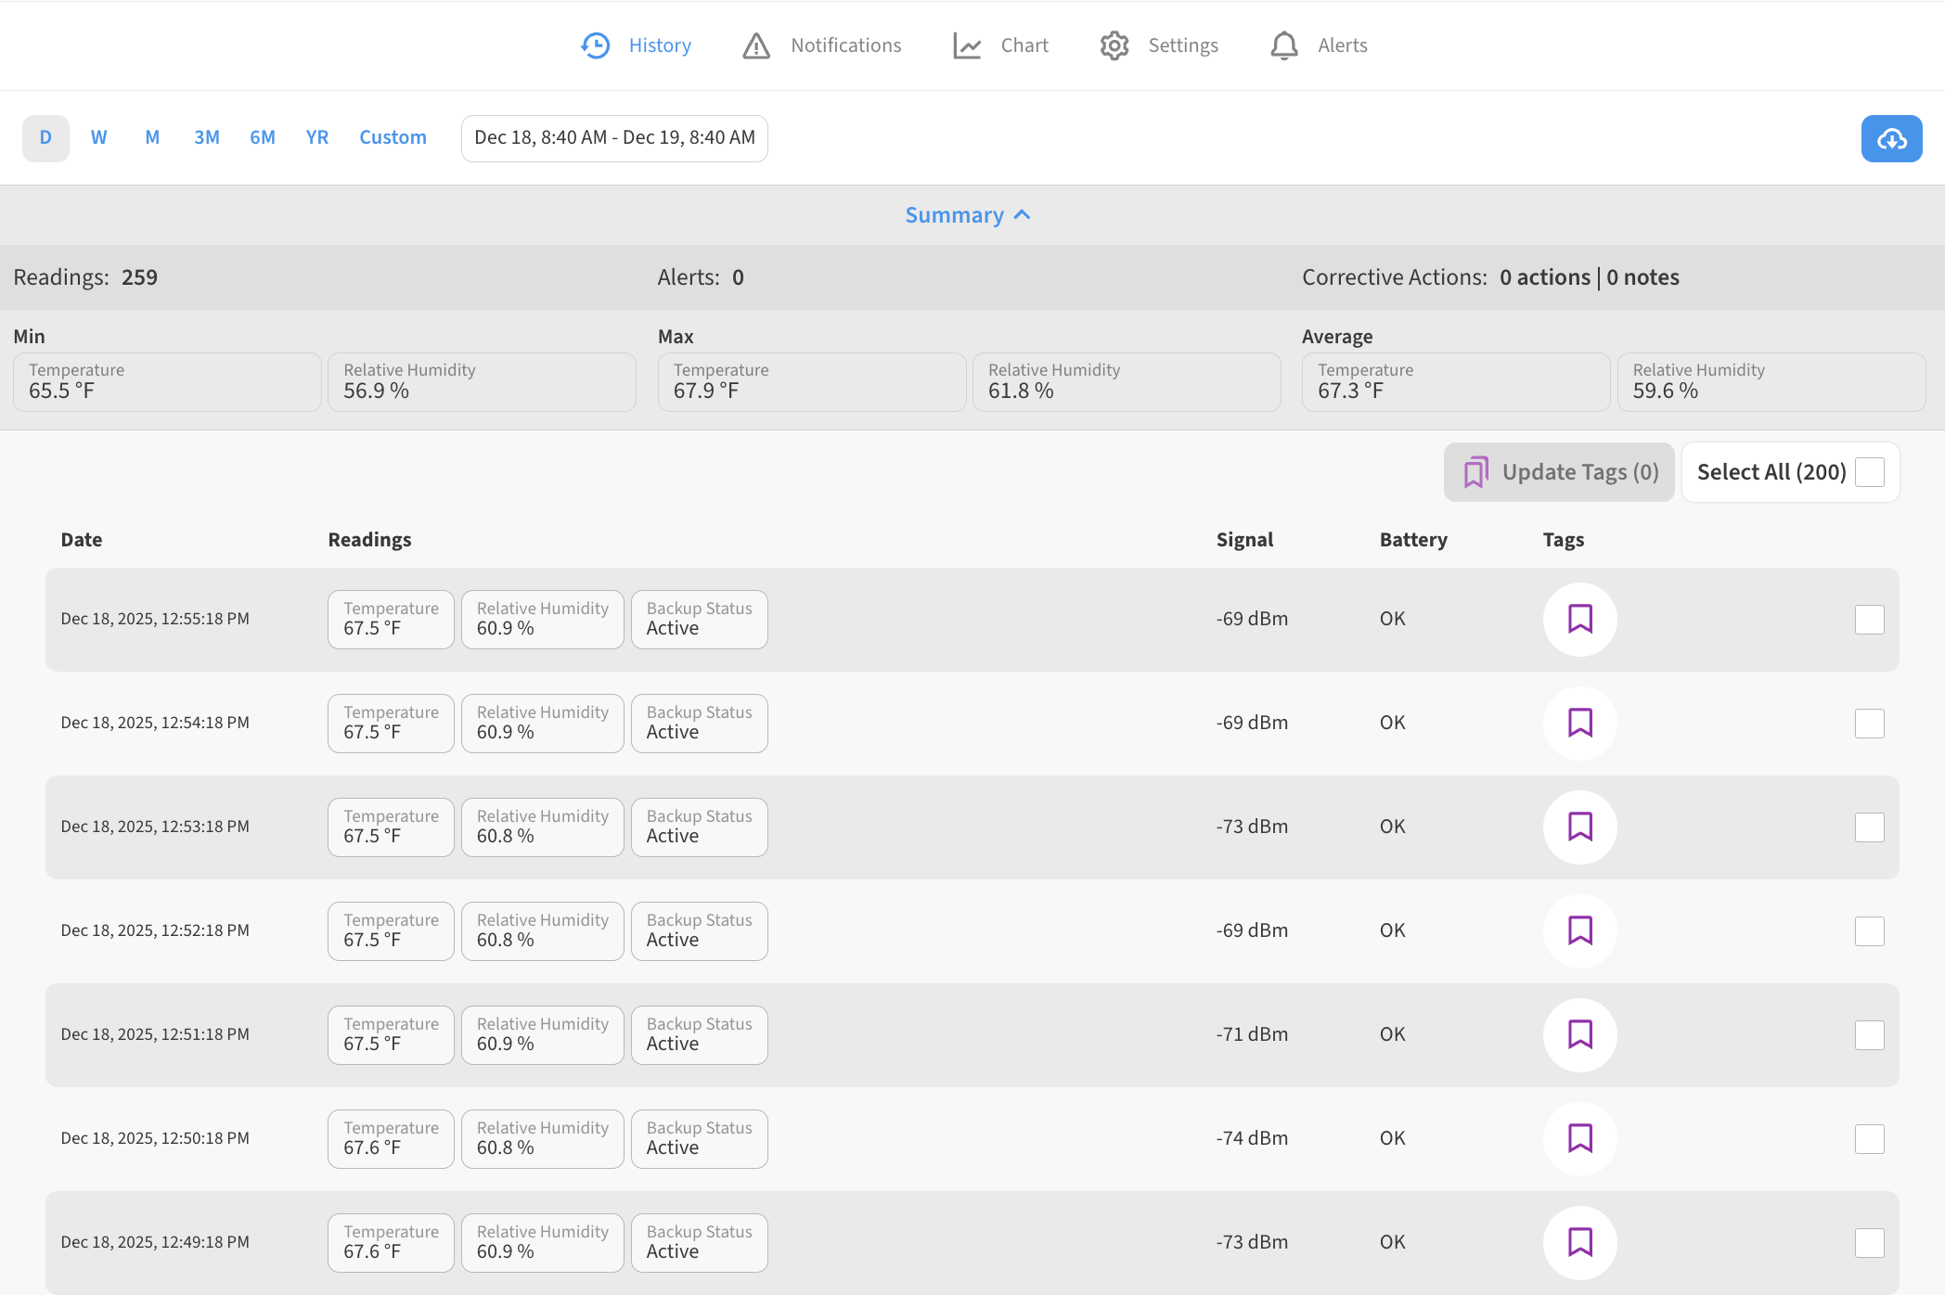
Task: Click bookmark tag icon for 12:52:18 PM reading
Action: [x=1579, y=930]
